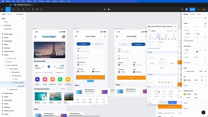Click the headphones audio icon
This screenshot has width=208, height=117.
tap(182, 9)
